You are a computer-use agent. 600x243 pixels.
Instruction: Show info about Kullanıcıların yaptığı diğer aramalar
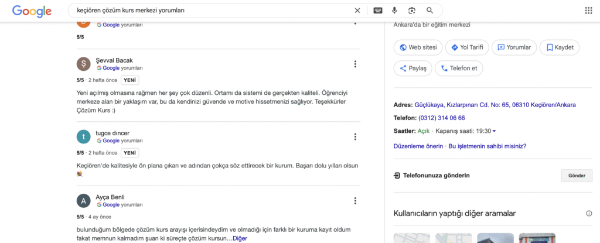[x=589, y=214]
